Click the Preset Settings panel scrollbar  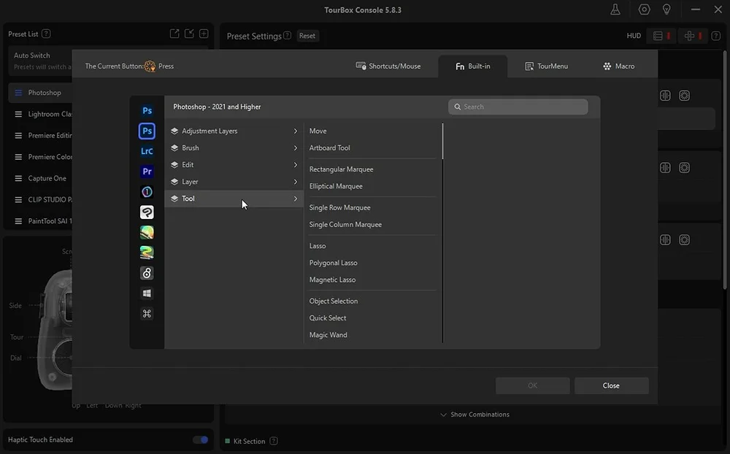point(726,170)
